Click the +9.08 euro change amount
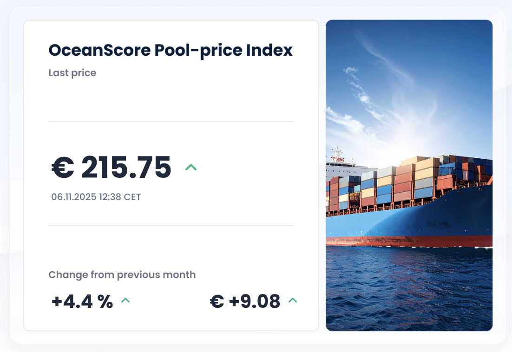Image resolution: width=512 pixels, height=352 pixels. pyautogui.click(x=255, y=301)
